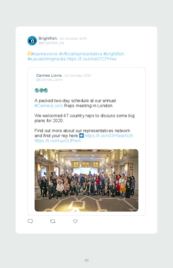The image size is (173, 268).
Task: Click the retweet arrows icon
Action: pyautogui.click(x=53, y=221)
